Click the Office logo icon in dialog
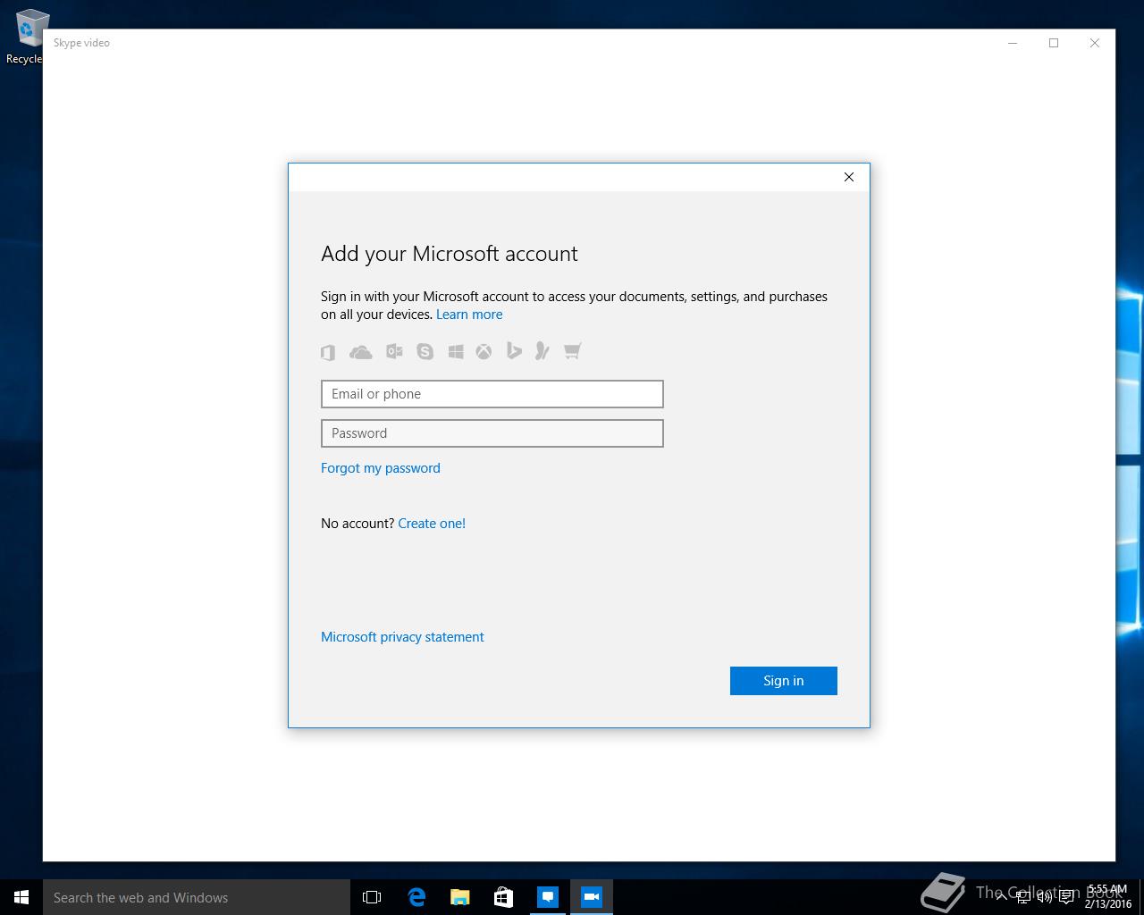 pyautogui.click(x=328, y=352)
